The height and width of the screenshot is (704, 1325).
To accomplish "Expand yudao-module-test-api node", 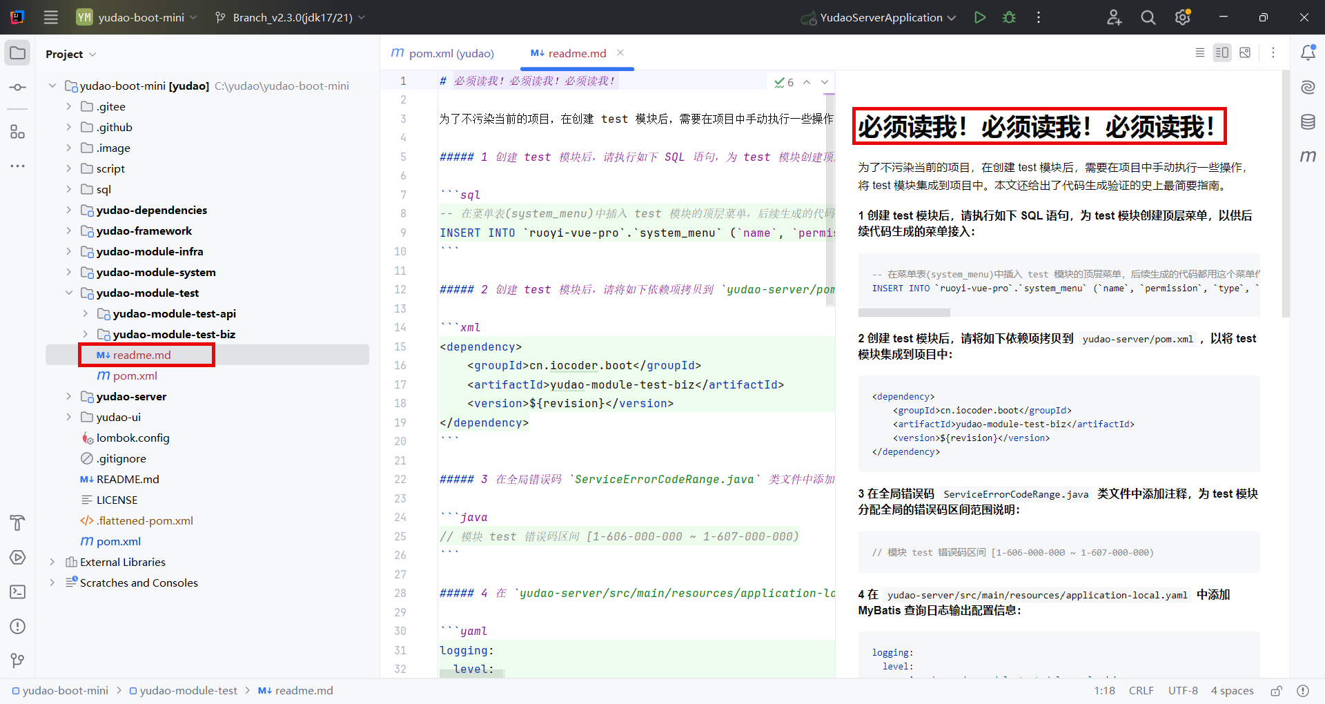I will coord(85,313).
